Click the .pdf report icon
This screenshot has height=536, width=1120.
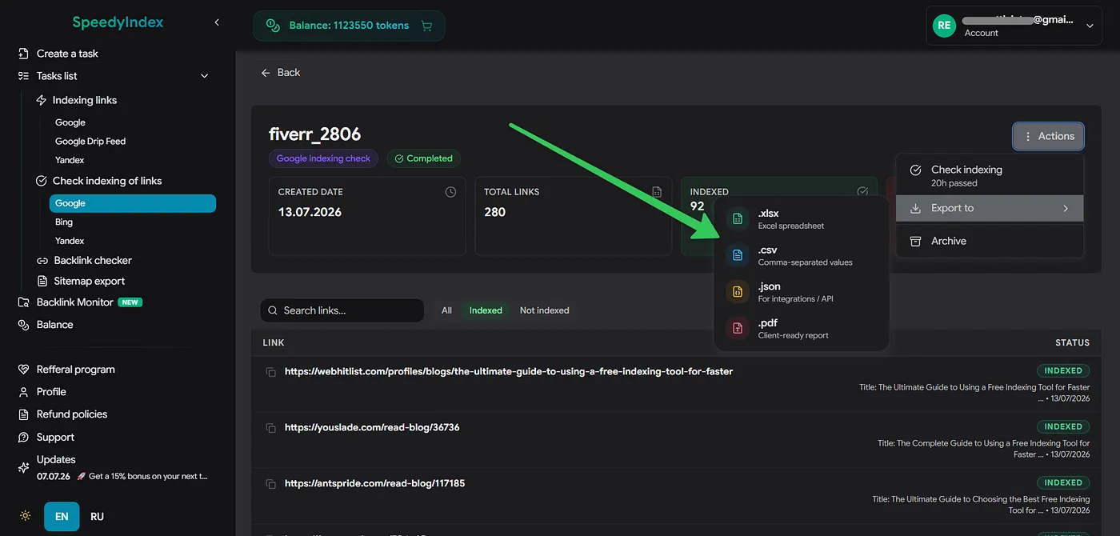pos(738,329)
